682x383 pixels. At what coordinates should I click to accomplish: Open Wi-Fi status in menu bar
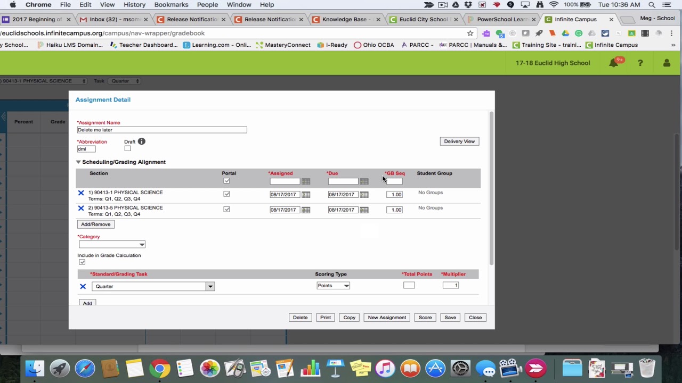click(x=554, y=5)
